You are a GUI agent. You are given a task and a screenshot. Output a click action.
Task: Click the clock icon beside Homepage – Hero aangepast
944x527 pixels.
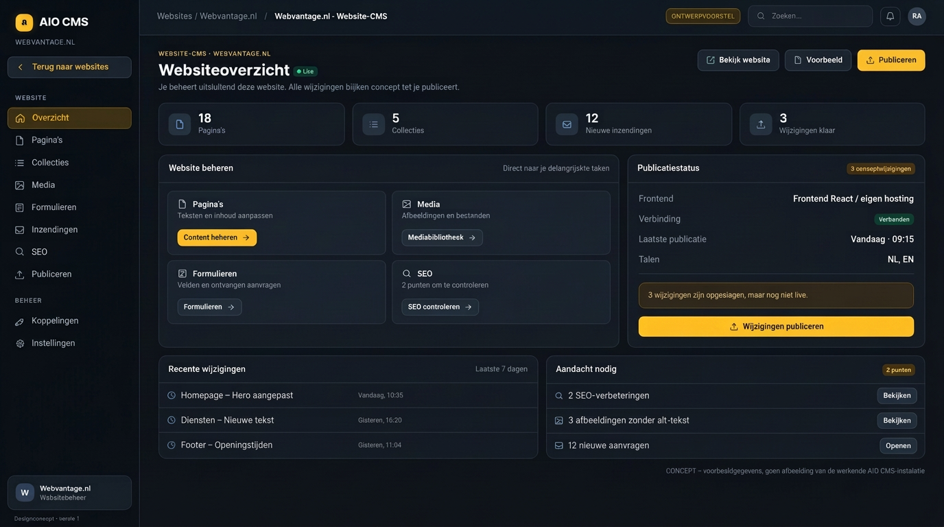click(172, 395)
